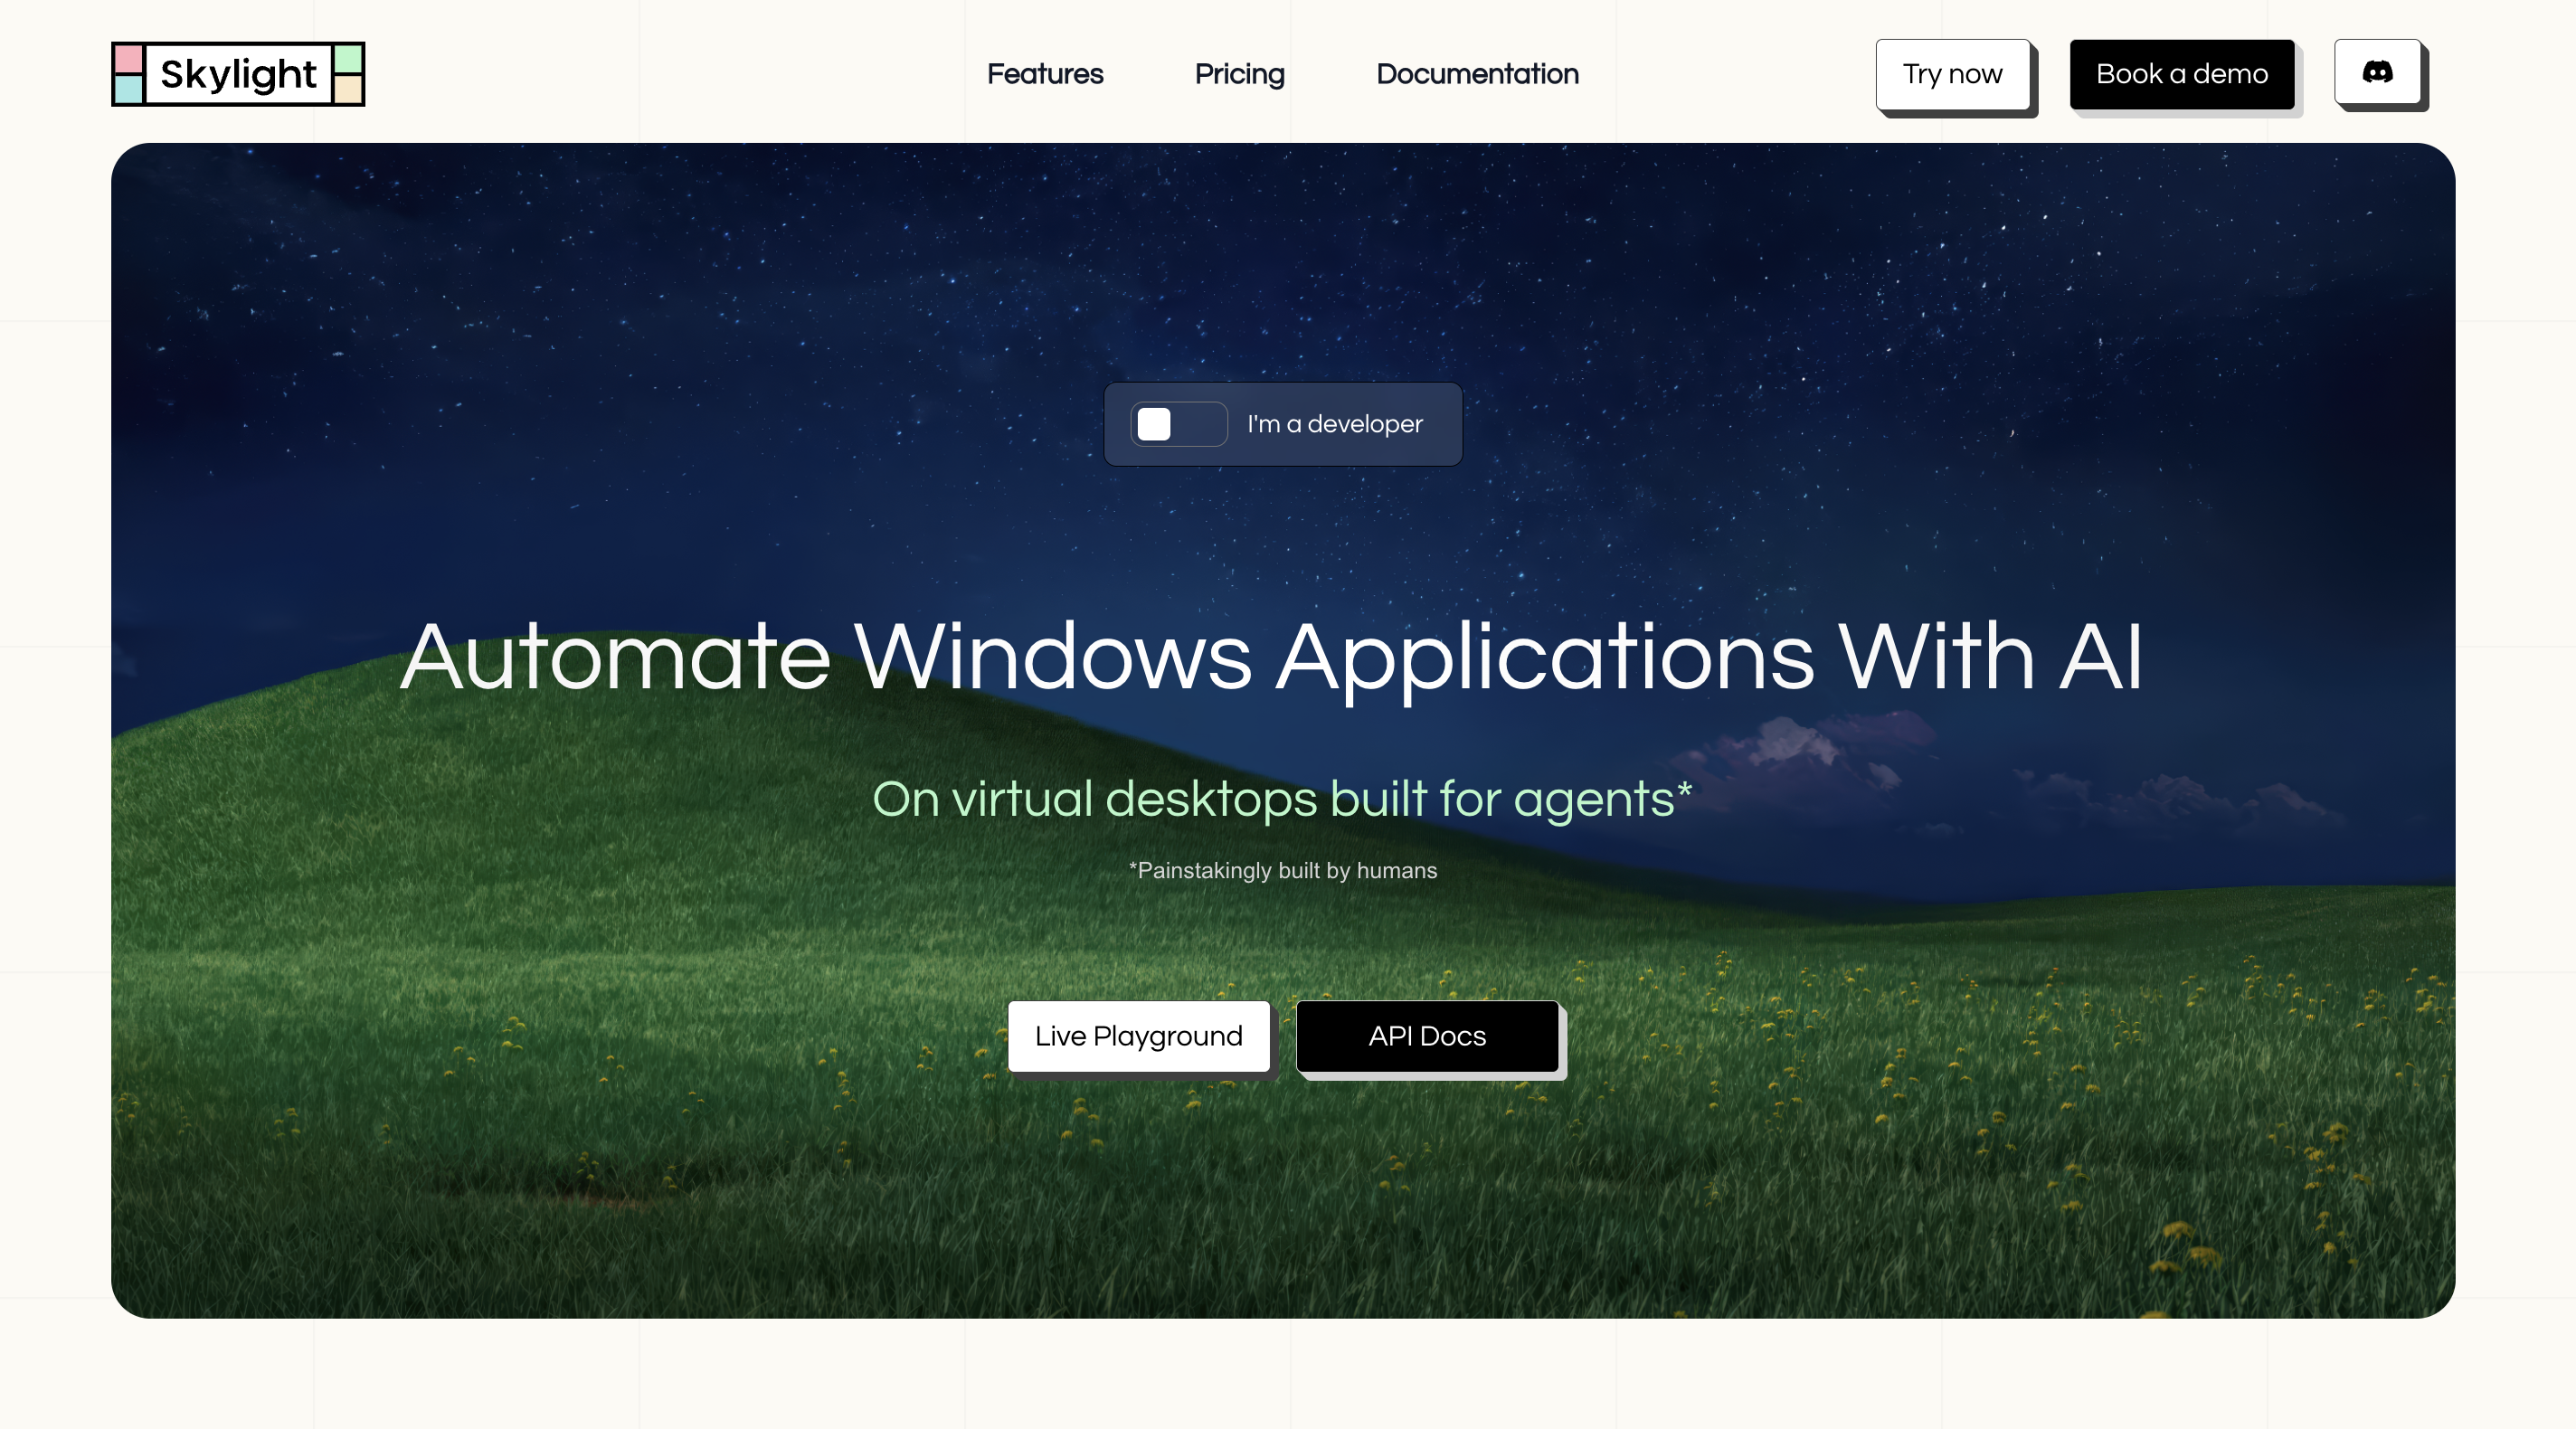Click the "Automate Windows Applications With AI" headline

point(1271,657)
